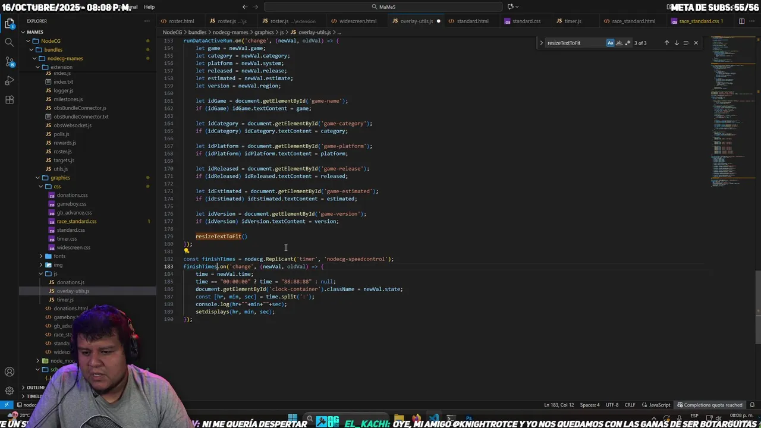Go to previous find match
This screenshot has width=761, height=428.
click(666, 43)
